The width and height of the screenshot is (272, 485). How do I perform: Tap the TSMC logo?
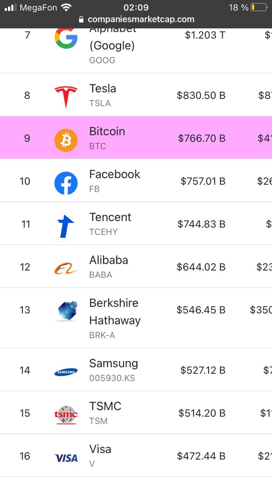point(66,415)
